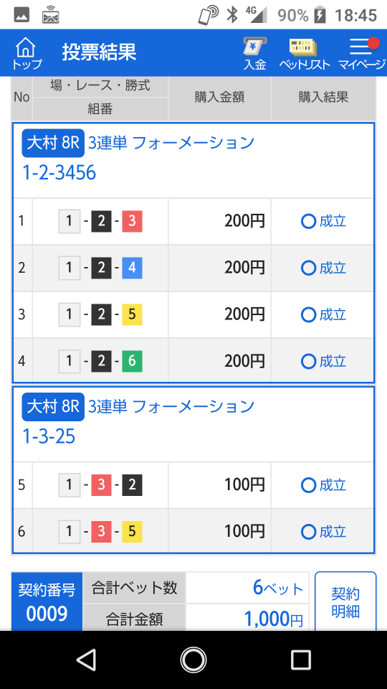
Task: Click the first 大村 8R badge
Action: (53, 144)
